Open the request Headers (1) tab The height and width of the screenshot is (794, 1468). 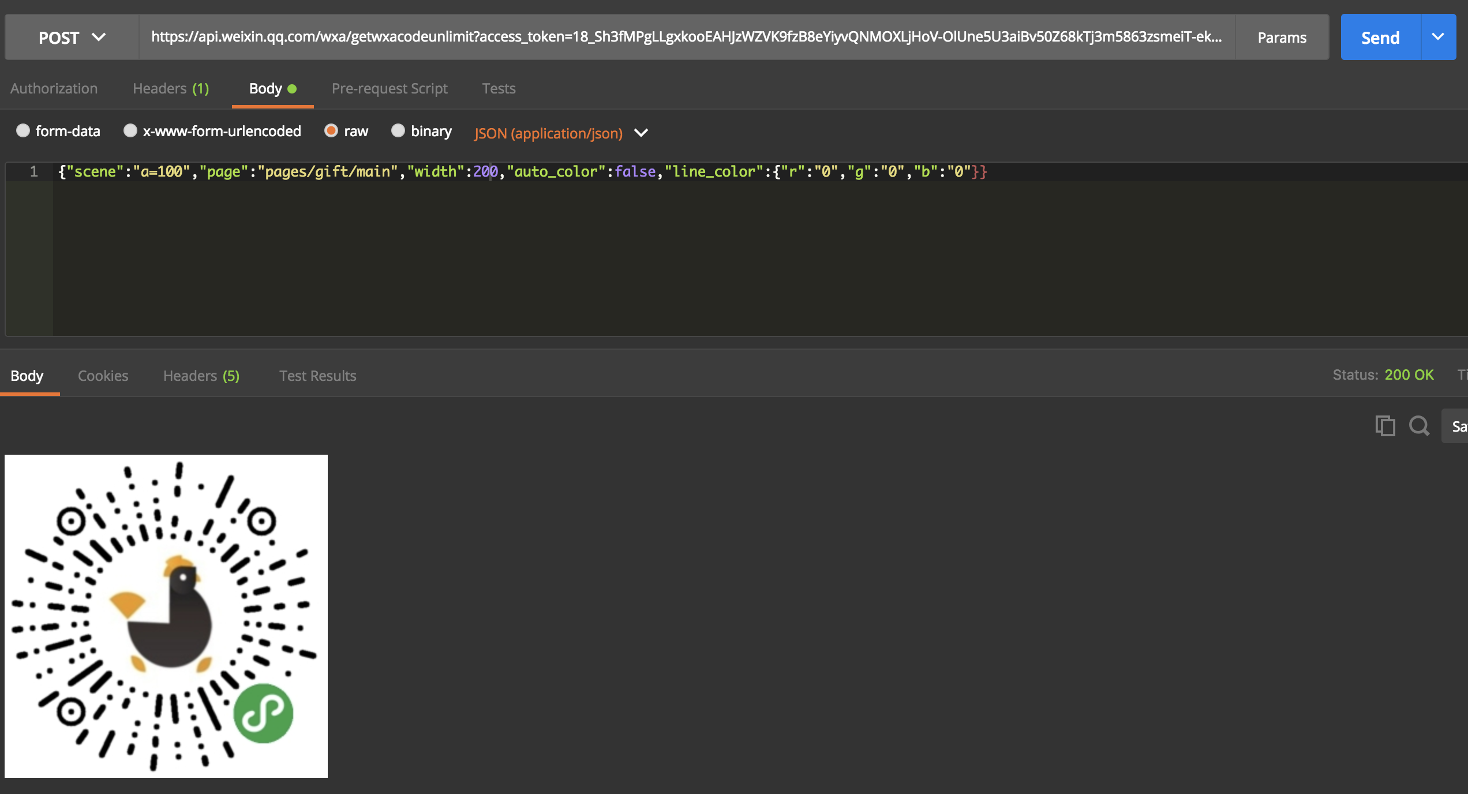pos(171,89)
